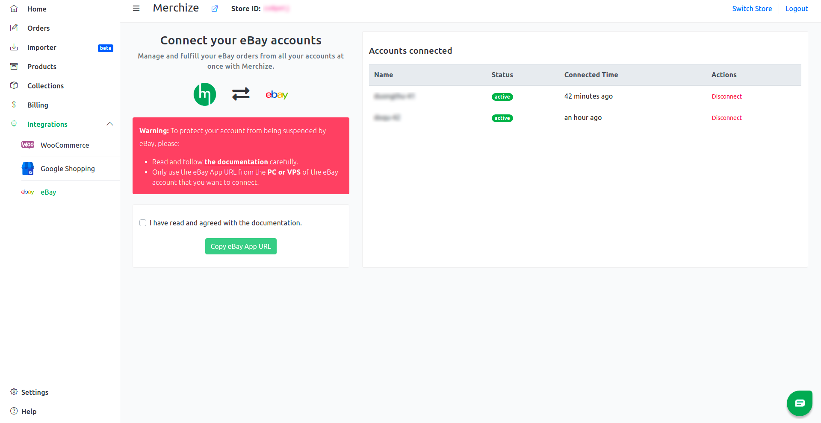Click the Products archive box icon
Image resolution: width=821 pixels, height=423 pixels.
pos(14,66)
